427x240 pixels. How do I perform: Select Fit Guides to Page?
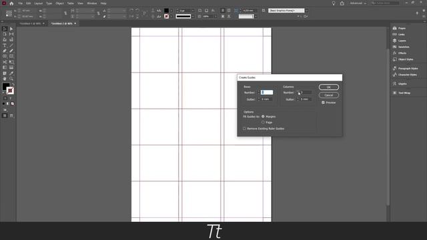point(263,123)
